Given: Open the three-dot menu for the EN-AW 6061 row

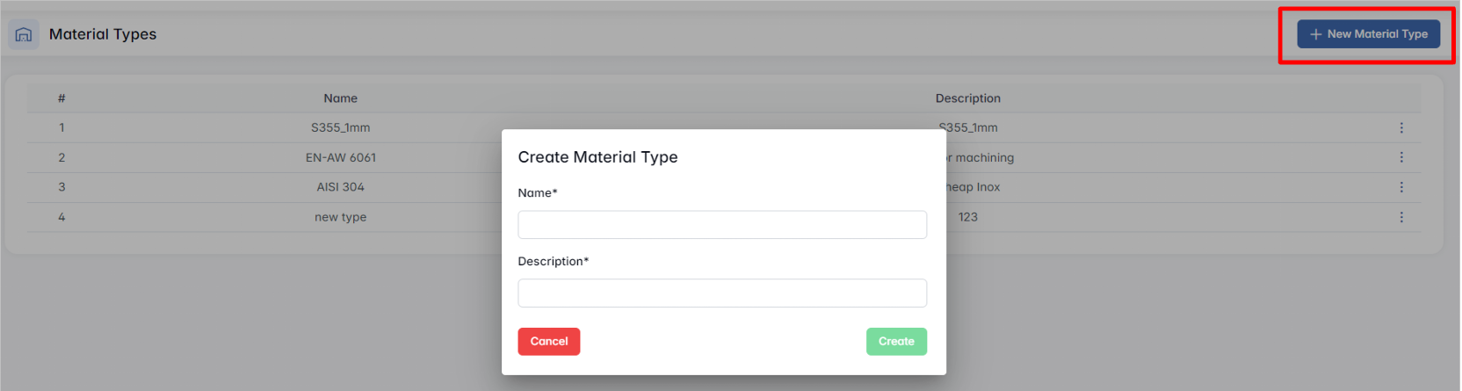Looking at the screenshot, I should 1401,157.
